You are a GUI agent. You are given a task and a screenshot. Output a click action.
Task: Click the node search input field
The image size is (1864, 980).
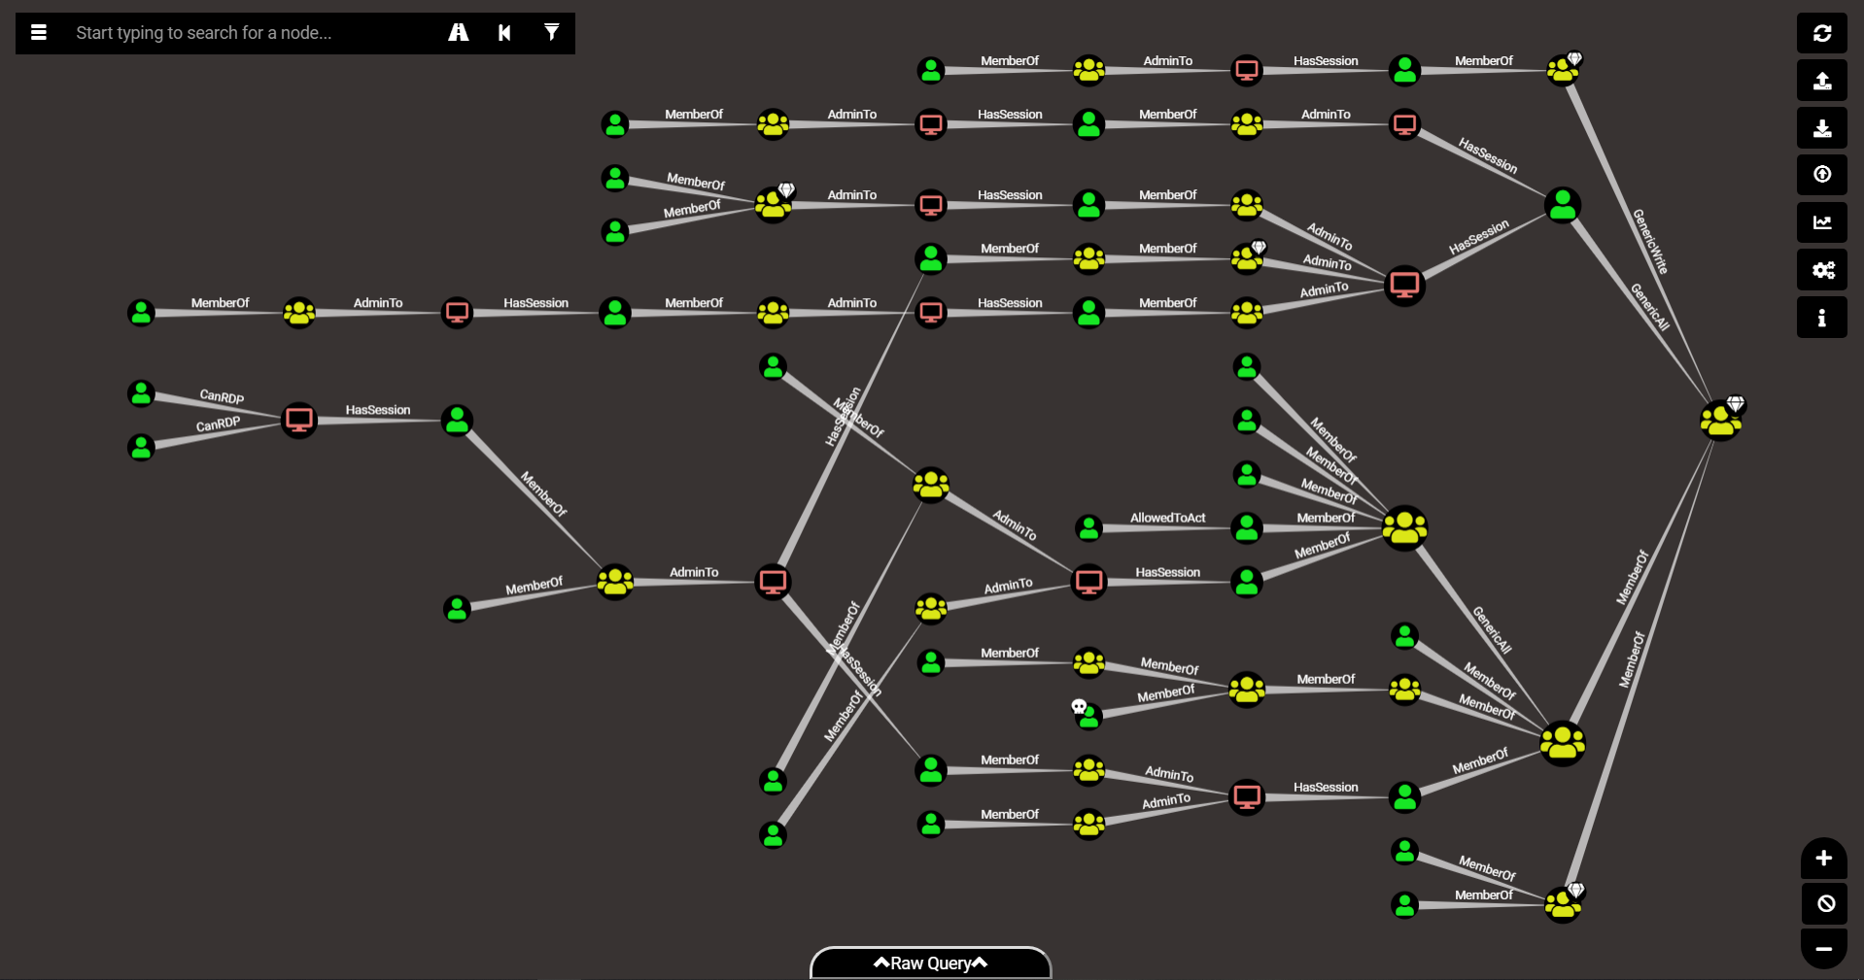[253, 33]
